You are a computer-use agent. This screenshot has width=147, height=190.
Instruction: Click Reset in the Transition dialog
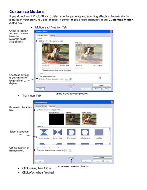pyautogui.click(x=97, y=161)
